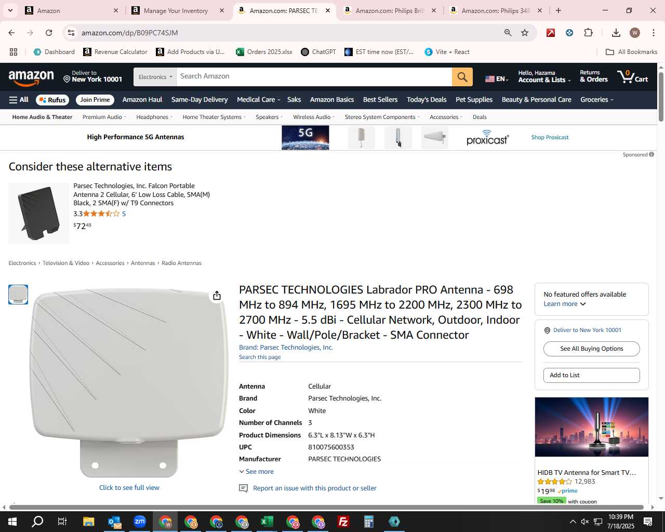Open Amazon Haul nav item
Screen dimensions: 665x532
(142, 100)
